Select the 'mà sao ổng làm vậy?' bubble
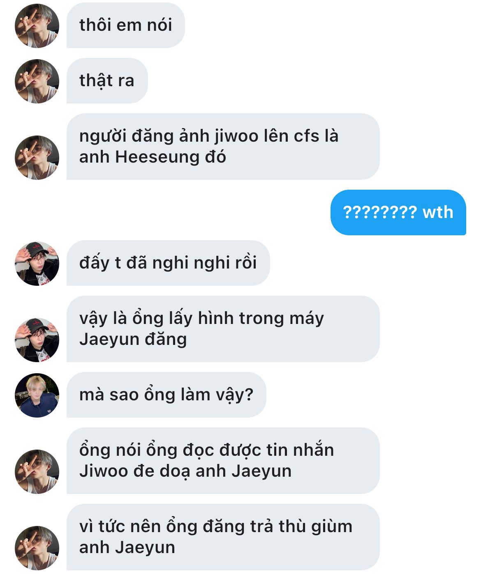 (166, 395)
